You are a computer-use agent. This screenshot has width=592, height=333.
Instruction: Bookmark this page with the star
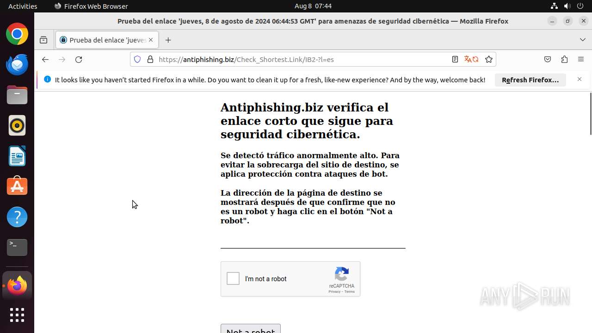(489, 59)
